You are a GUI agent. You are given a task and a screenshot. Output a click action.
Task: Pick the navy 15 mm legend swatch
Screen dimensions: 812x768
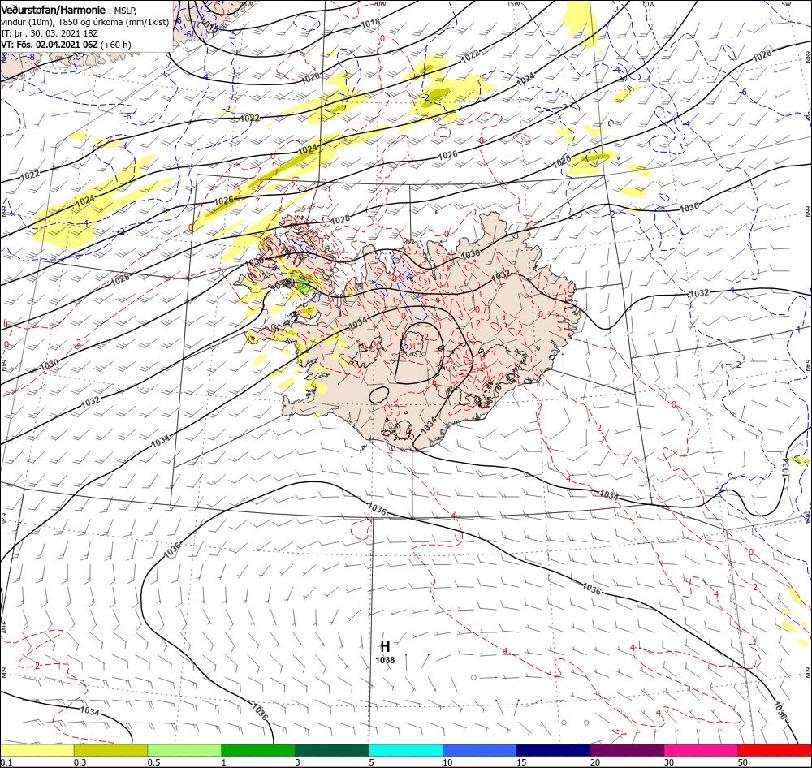[x=554, y=750]
